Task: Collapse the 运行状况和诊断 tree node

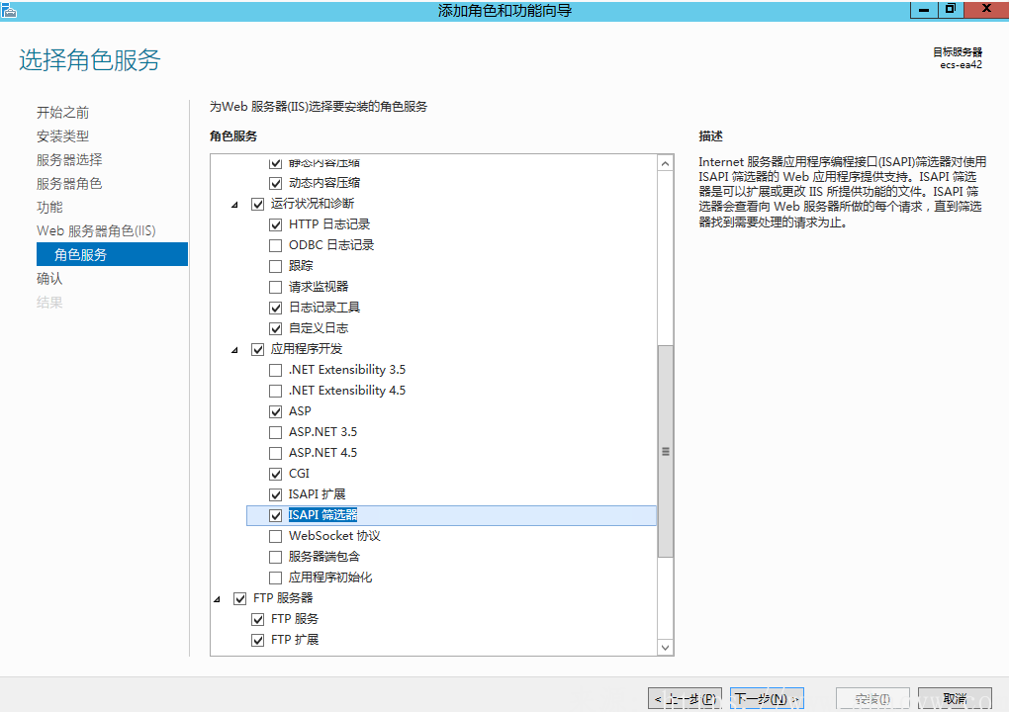Action: [x=235, y=205]
